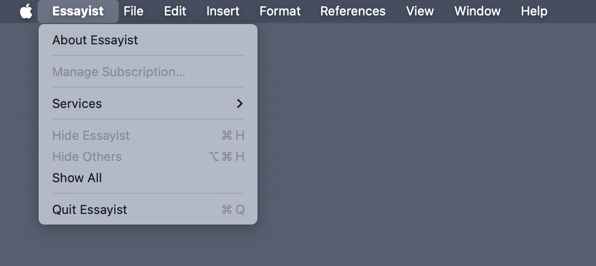Open the View menu
This screenshot has height=266, width=596.
tap(420, 11)
